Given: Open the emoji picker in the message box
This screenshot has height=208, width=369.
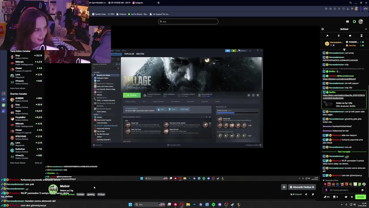Looking at the screenshot, I should [362, 190].
